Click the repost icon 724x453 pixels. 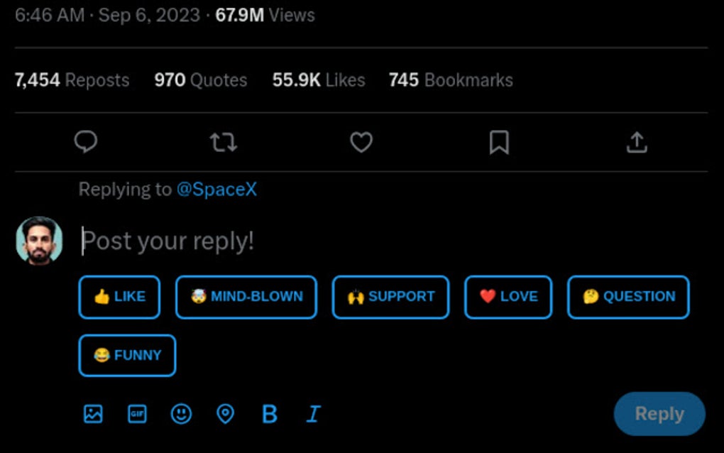(x=224, y=142)
